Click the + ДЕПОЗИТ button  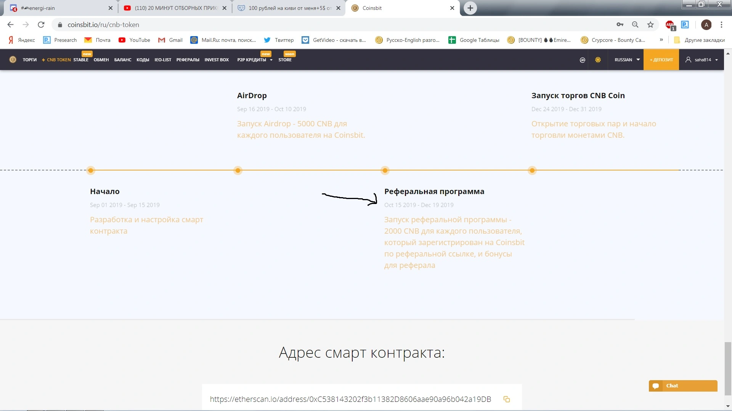661,60
